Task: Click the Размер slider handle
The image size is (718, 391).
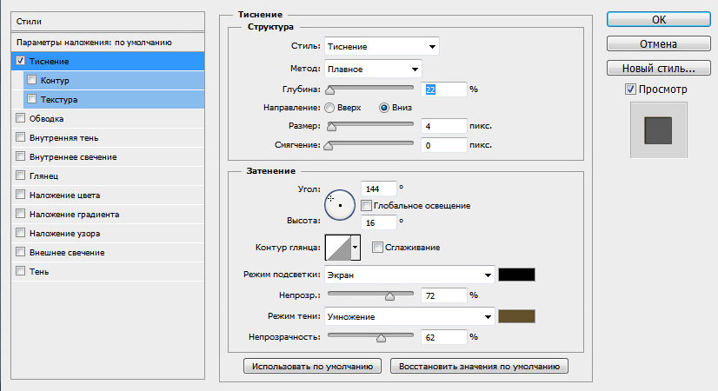Action: (x=331, y=127)
